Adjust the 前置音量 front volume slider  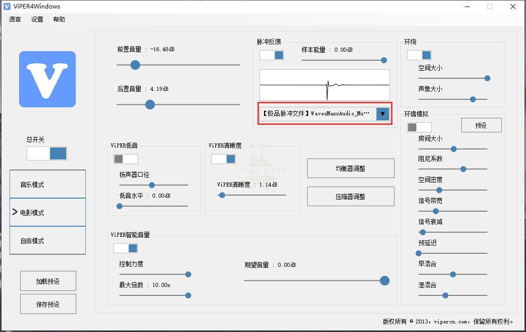click(x=135, y=65)
